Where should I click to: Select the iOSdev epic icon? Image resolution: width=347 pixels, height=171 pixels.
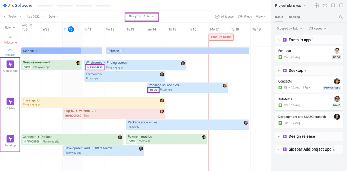10,102
